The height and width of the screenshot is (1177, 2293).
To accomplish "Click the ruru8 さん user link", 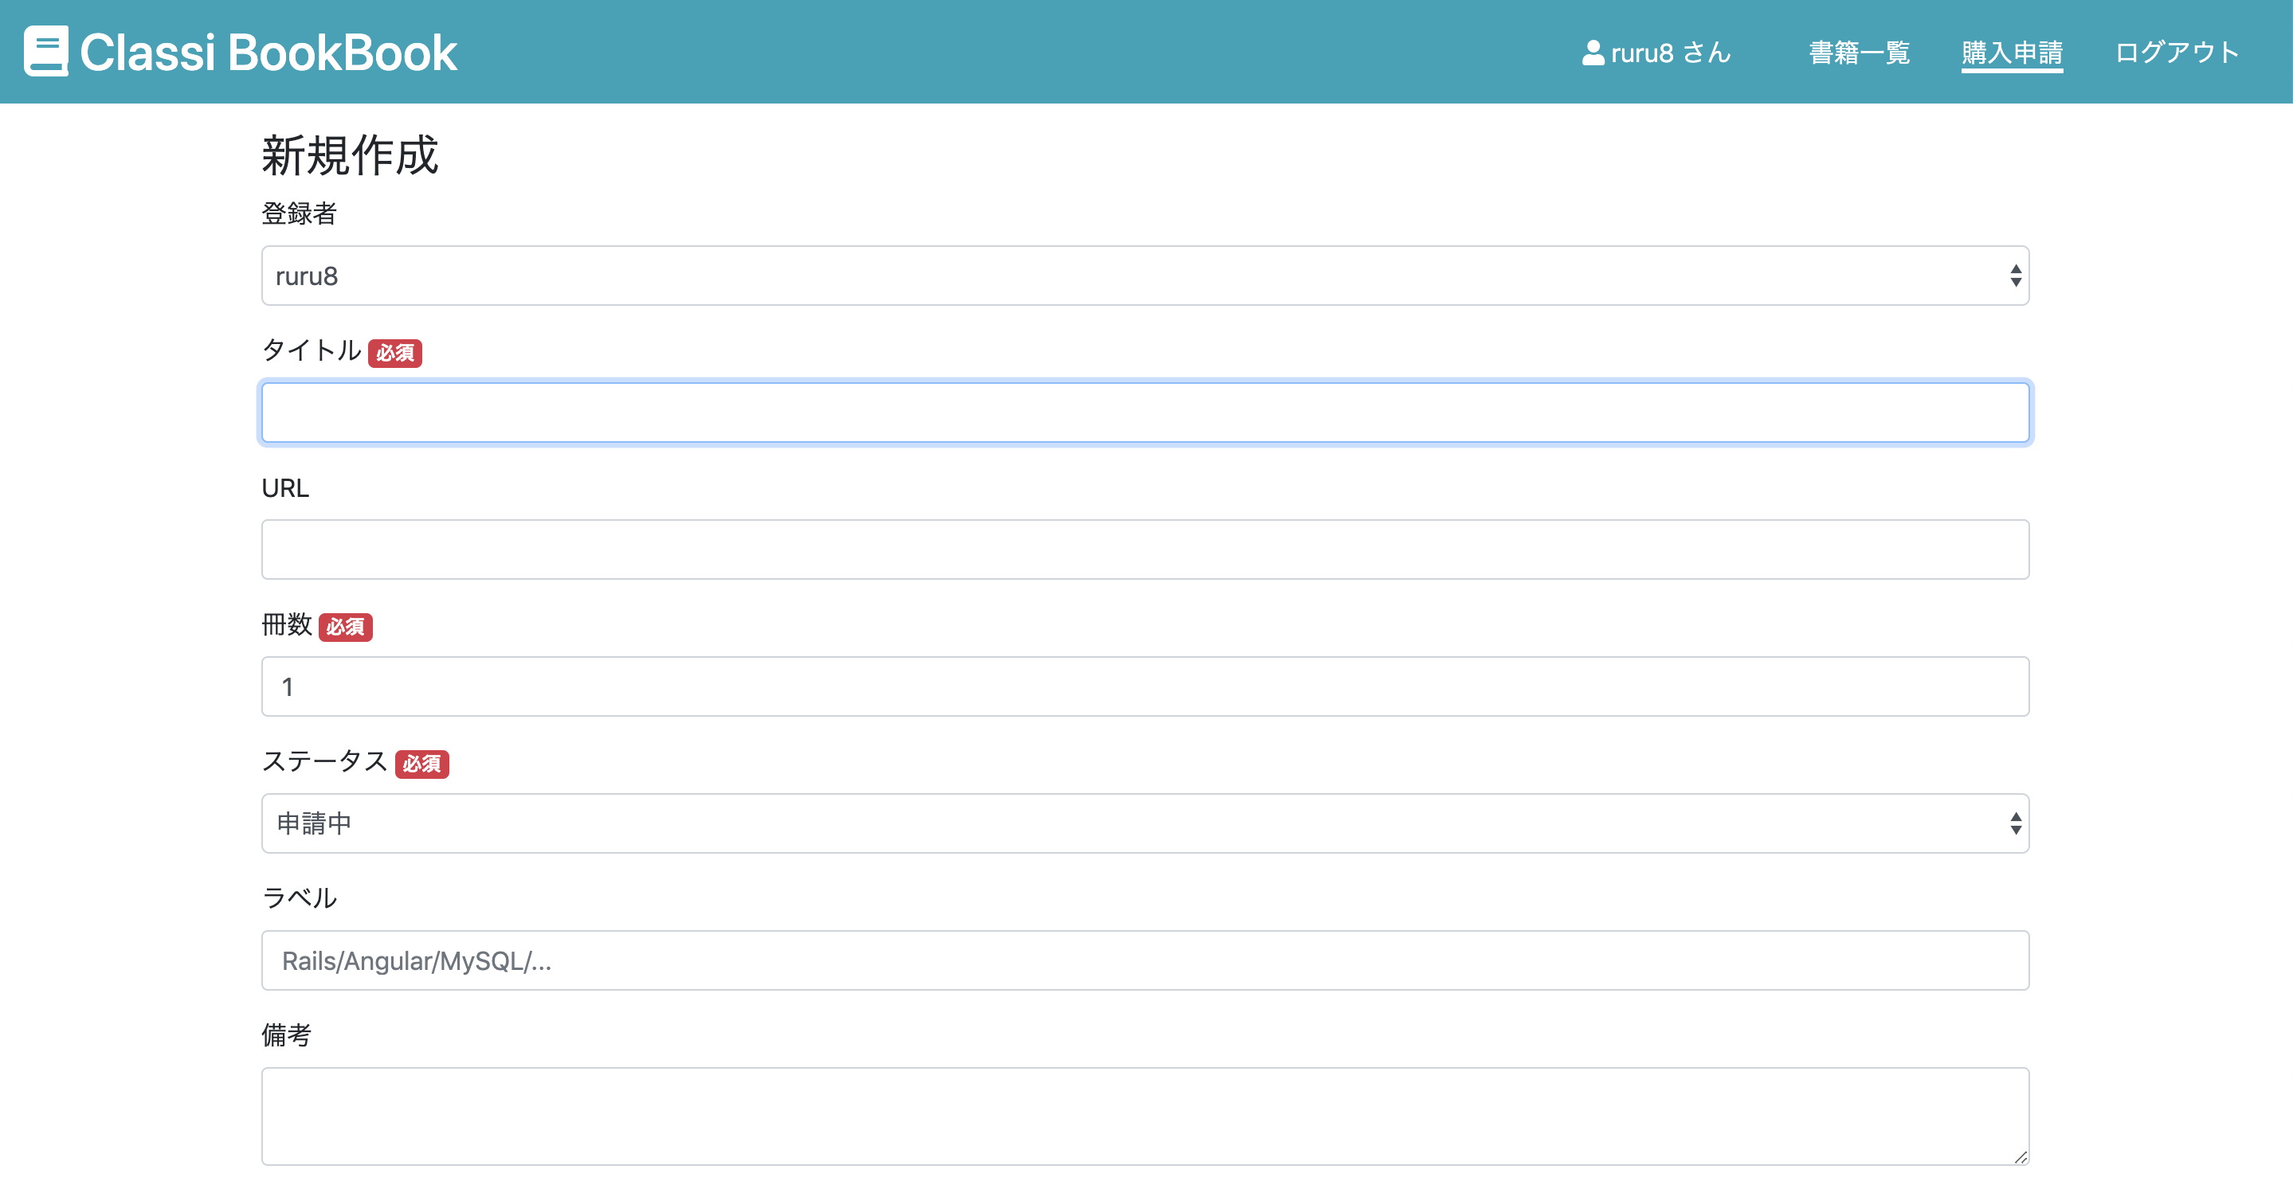I will pyautogui.click(x=1670, y=53).
